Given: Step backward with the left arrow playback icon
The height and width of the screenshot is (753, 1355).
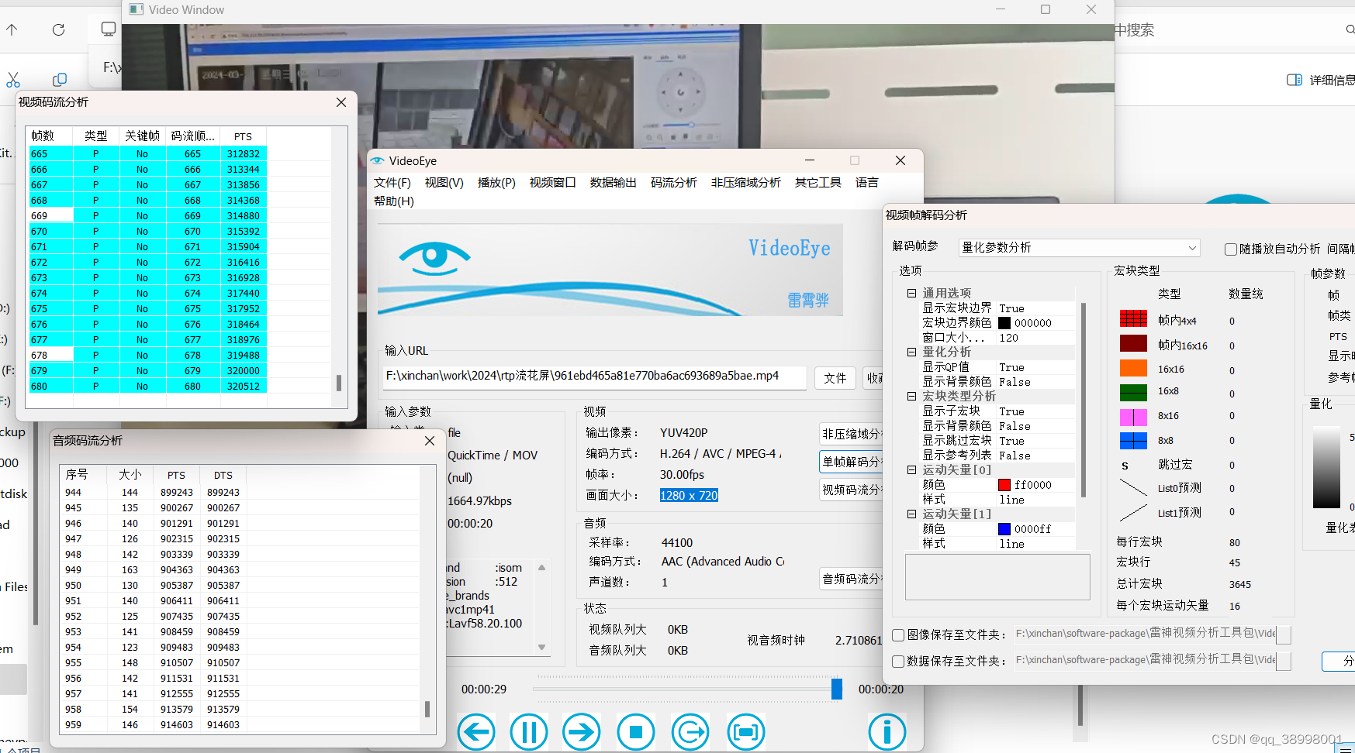Looking at the screenshot, I should click(476, 731).
